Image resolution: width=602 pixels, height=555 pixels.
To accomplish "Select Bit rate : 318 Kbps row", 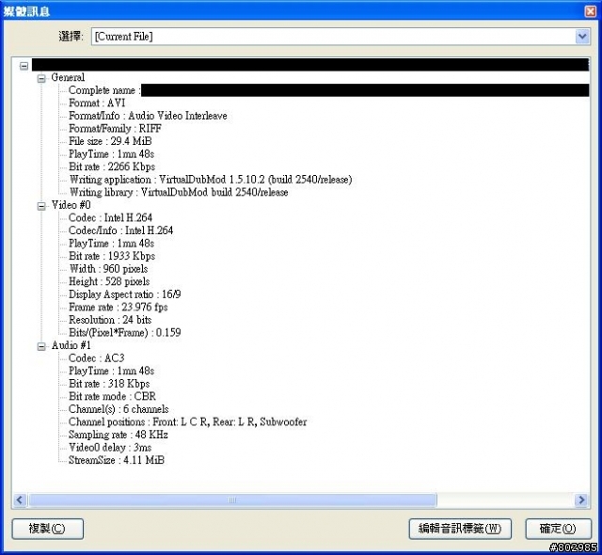I will pos(109,384).
